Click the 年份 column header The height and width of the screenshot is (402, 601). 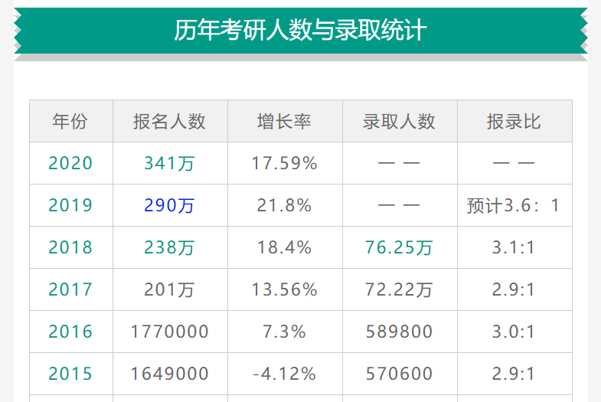click(70, 122)
